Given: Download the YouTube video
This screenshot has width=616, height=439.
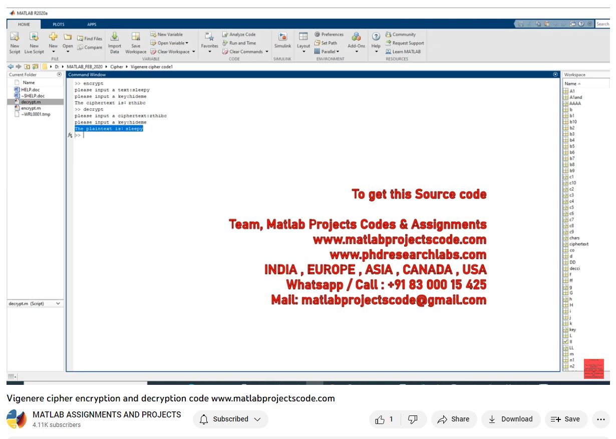Looking at the screenshot, I should click(x=511, y=419).
